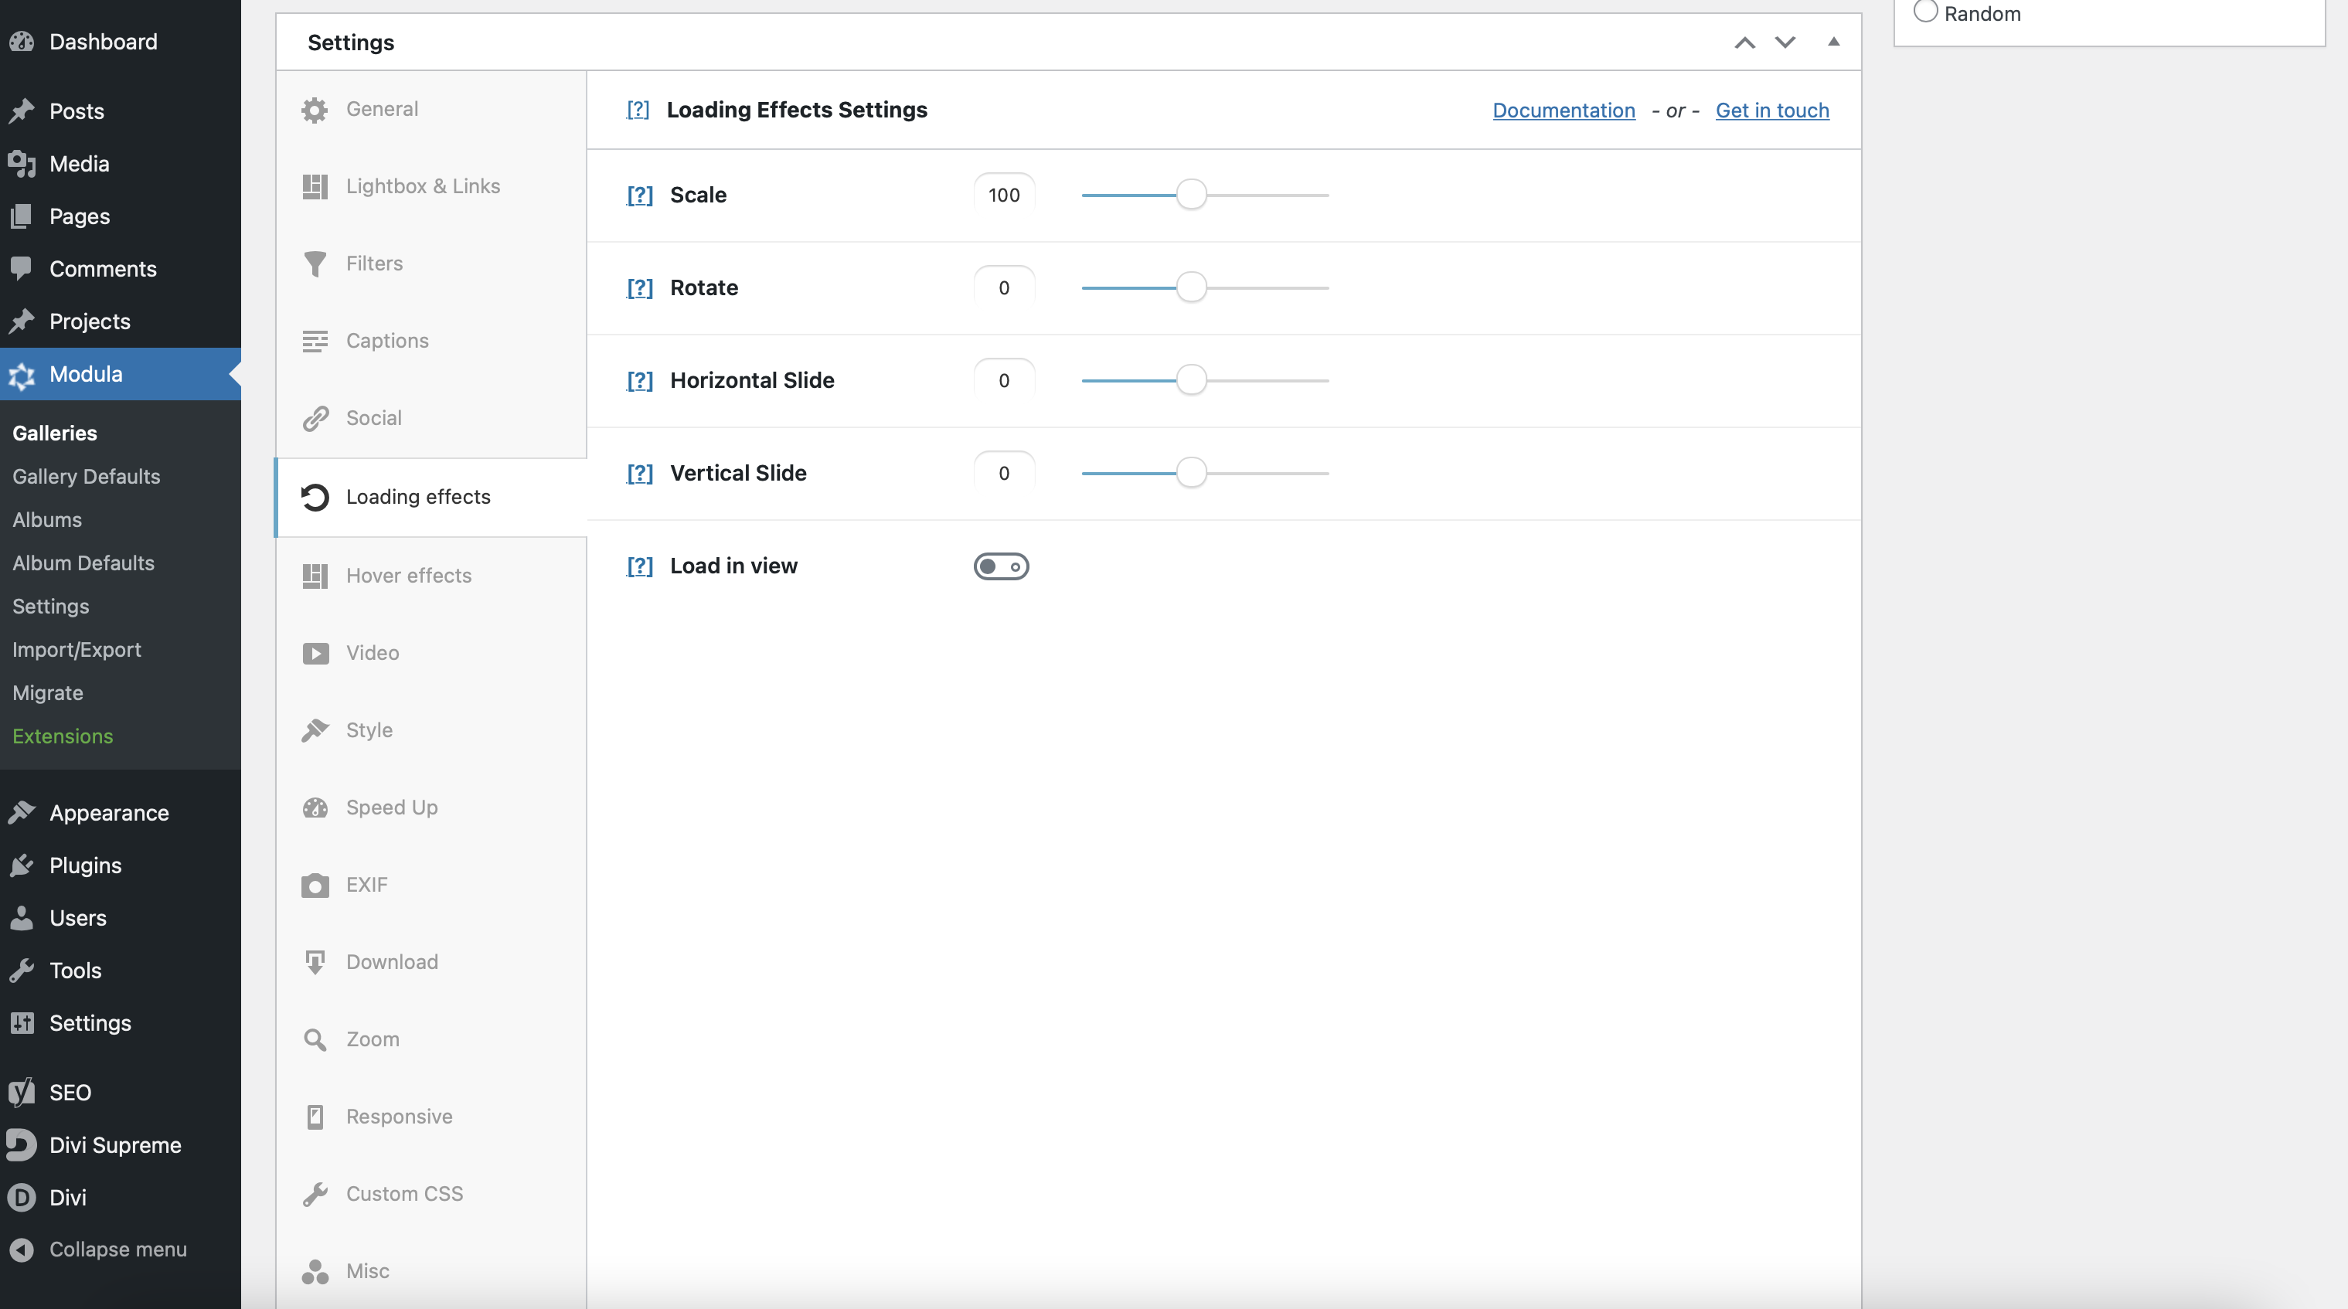The height and width of the screenshot is (1309, 2348).
Task: Click the Zoom magnifier icon
Action: 315,1040
